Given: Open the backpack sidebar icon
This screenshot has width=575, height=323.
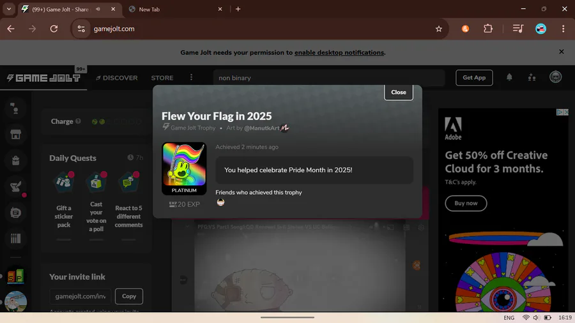Looking at the screenshot, I should (15, 160).
